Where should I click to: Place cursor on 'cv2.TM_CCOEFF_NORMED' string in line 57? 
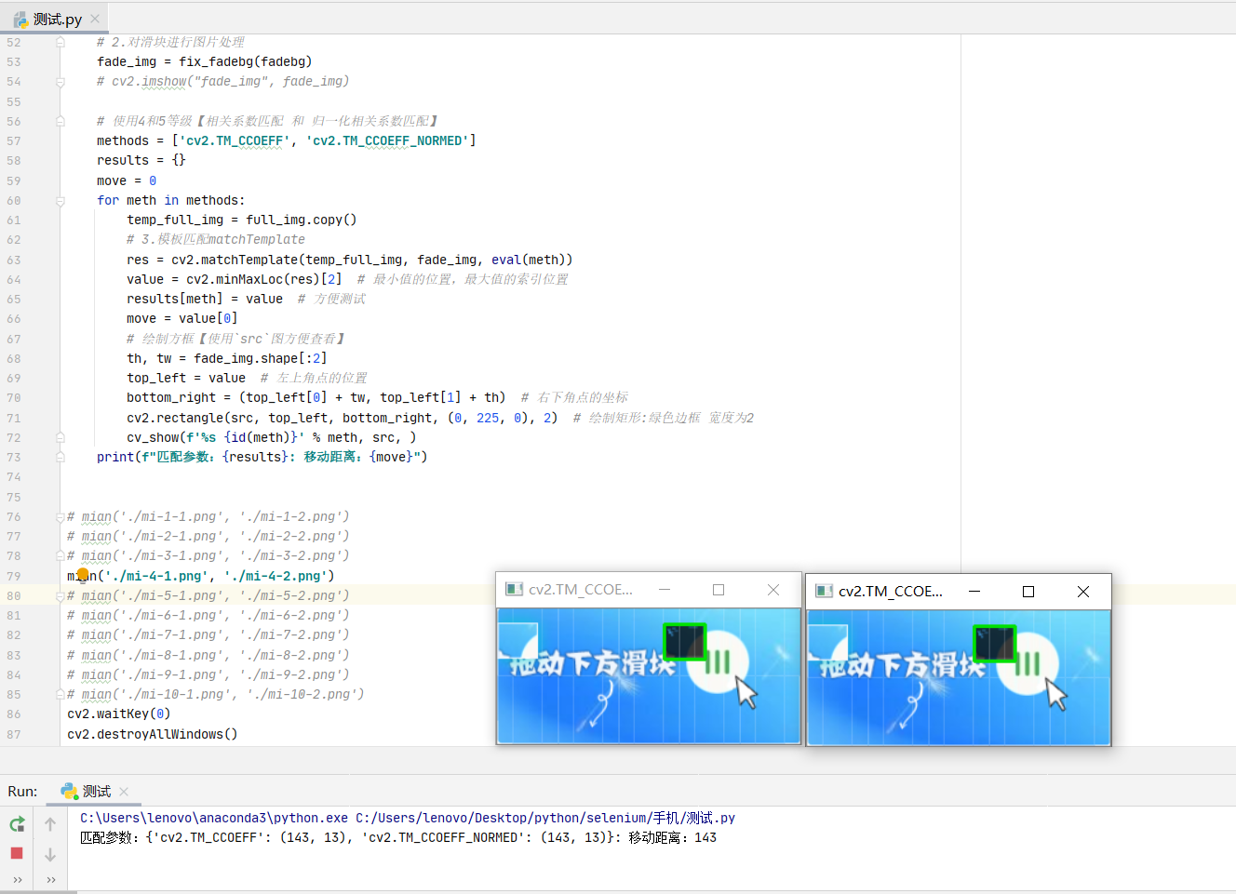[x=387, y=140]
